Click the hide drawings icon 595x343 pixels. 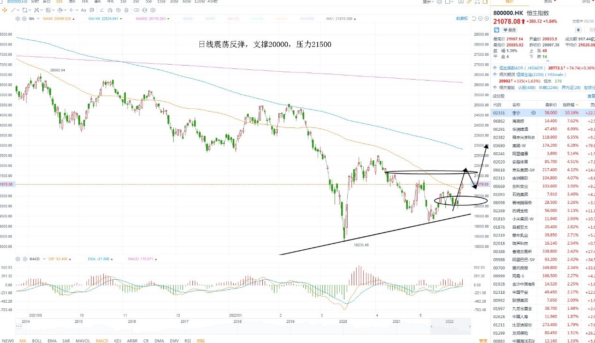(118, 10)
